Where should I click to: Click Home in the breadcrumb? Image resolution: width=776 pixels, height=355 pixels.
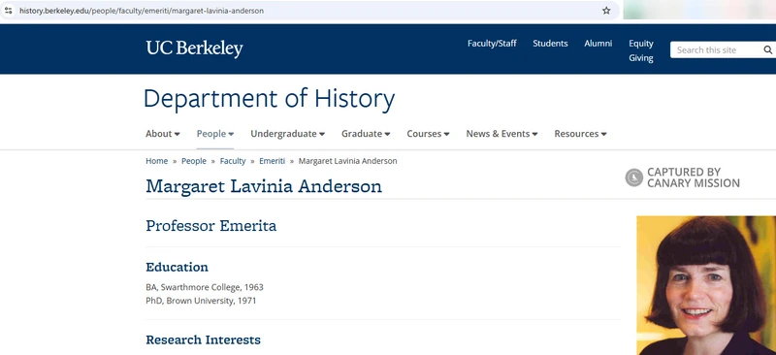point(156,161)
